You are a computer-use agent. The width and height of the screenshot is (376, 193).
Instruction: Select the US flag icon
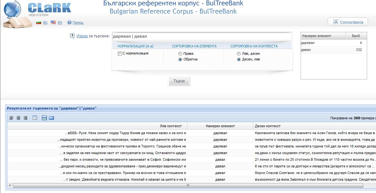click(x=53, y=22)
